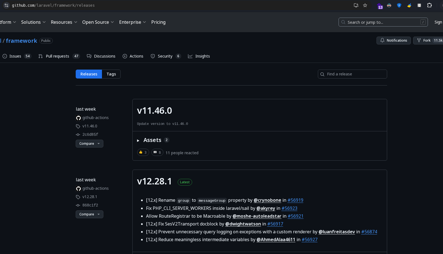This screenshot has height=254, width=443.
Task: Click the slash shortcut key hint
Action: coord(423,22)
